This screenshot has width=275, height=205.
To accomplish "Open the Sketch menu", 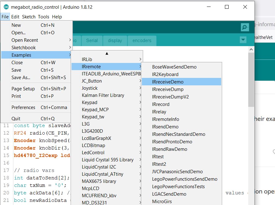I will point(29,17).
